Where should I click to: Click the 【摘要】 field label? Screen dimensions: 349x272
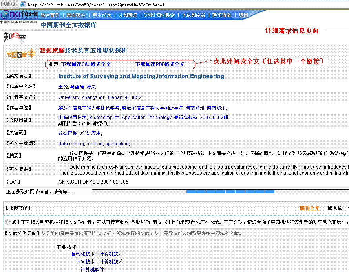(14, 156)
